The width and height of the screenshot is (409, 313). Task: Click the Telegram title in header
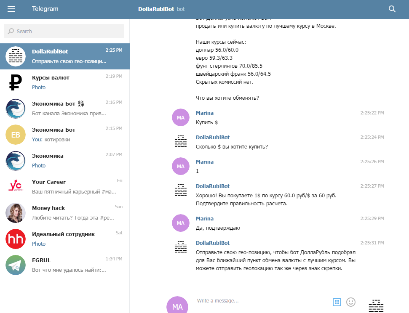(45, 9)
